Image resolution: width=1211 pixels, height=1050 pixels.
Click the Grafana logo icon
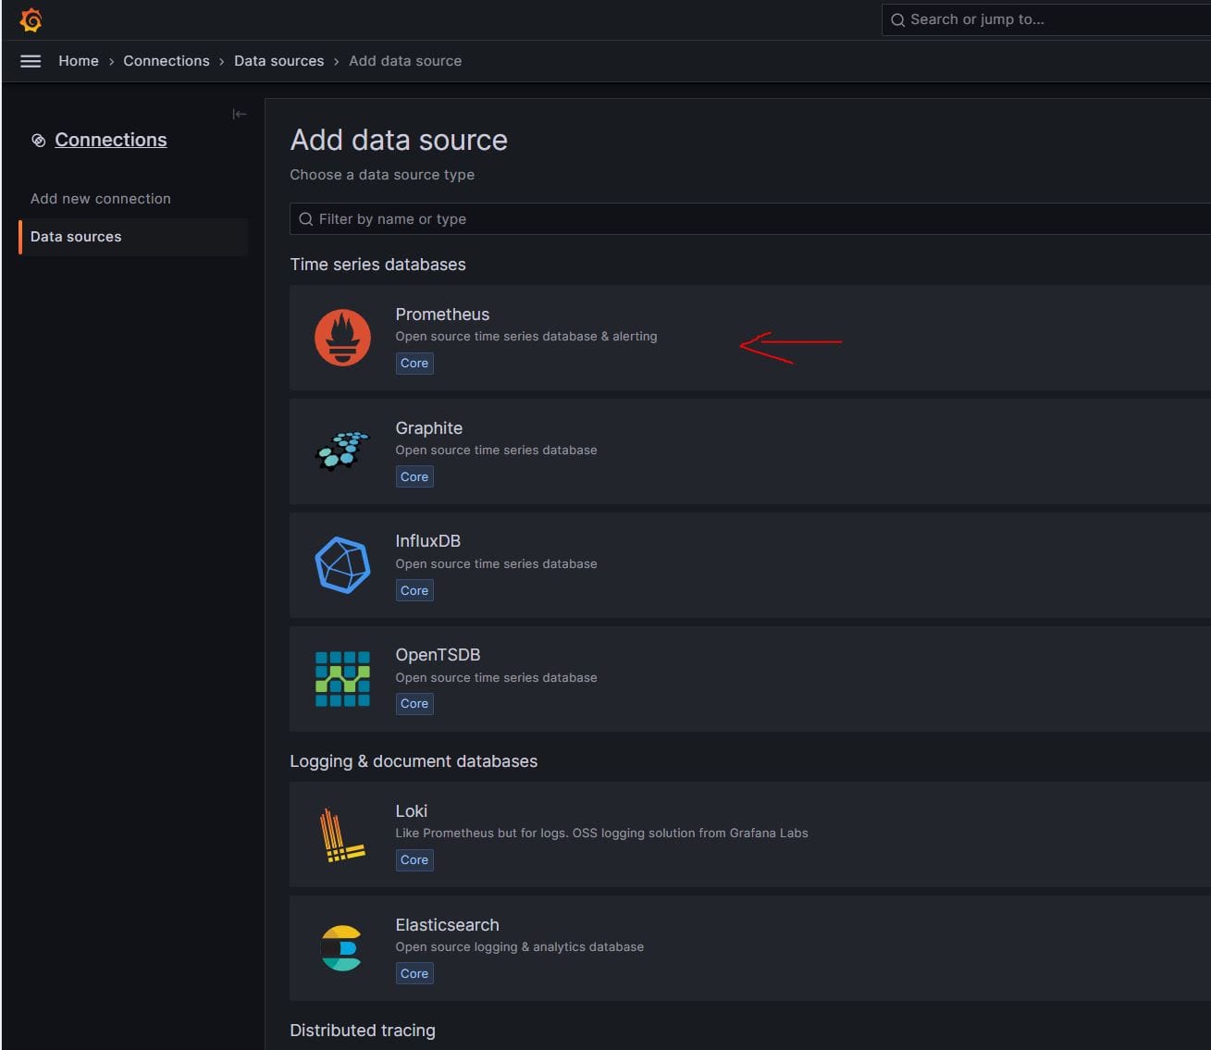tap(31, 19)
